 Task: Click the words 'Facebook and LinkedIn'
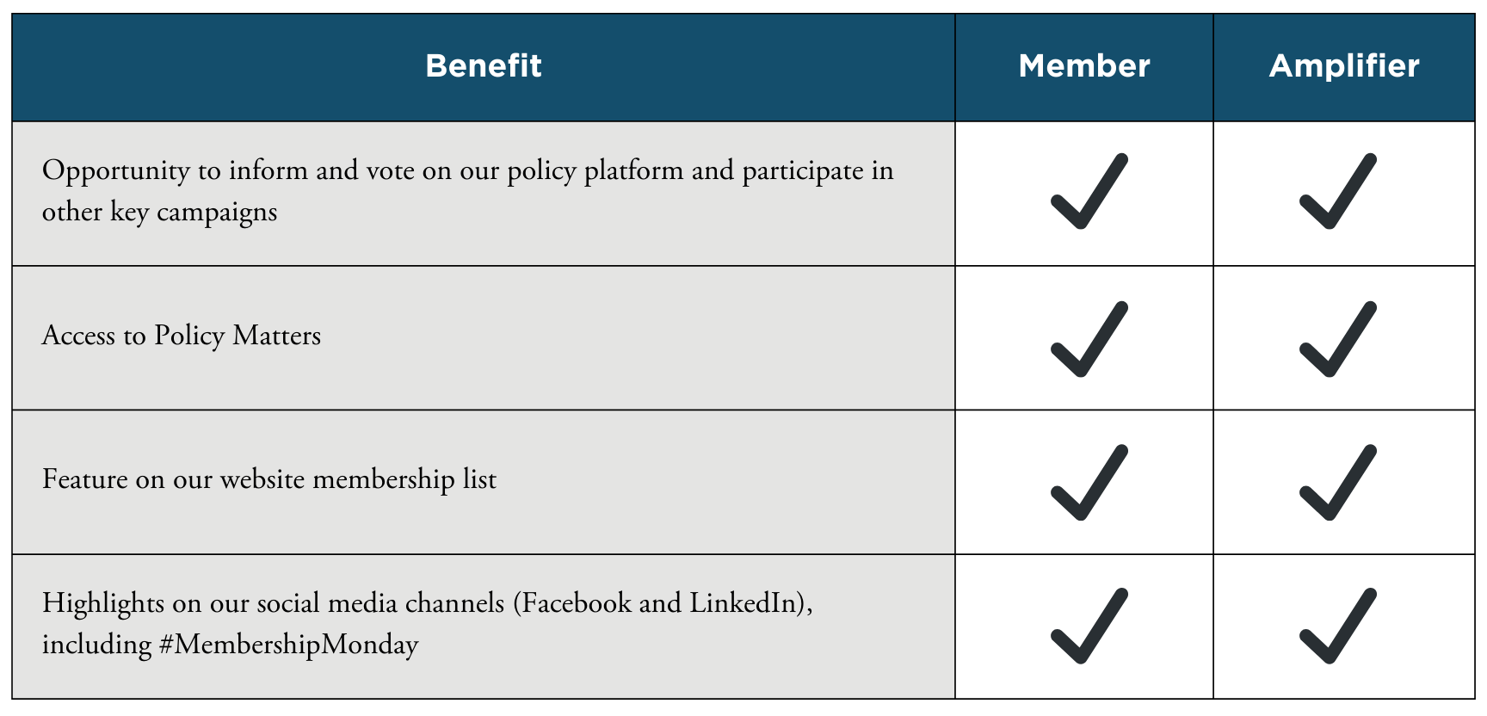point(660,603)
